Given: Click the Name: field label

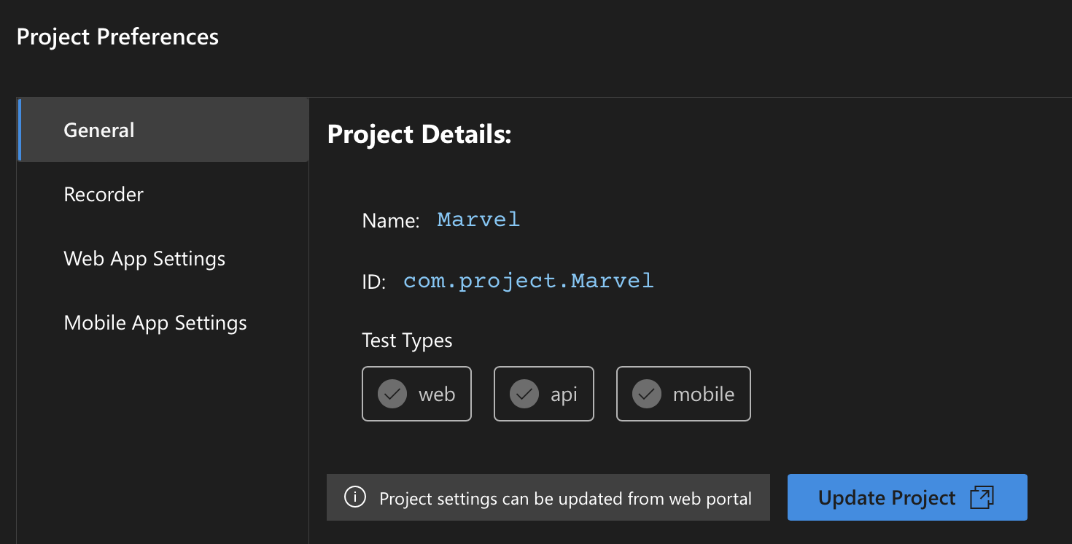Looking at the screenshot, I should pyautogui.click(x=391, y=221).
